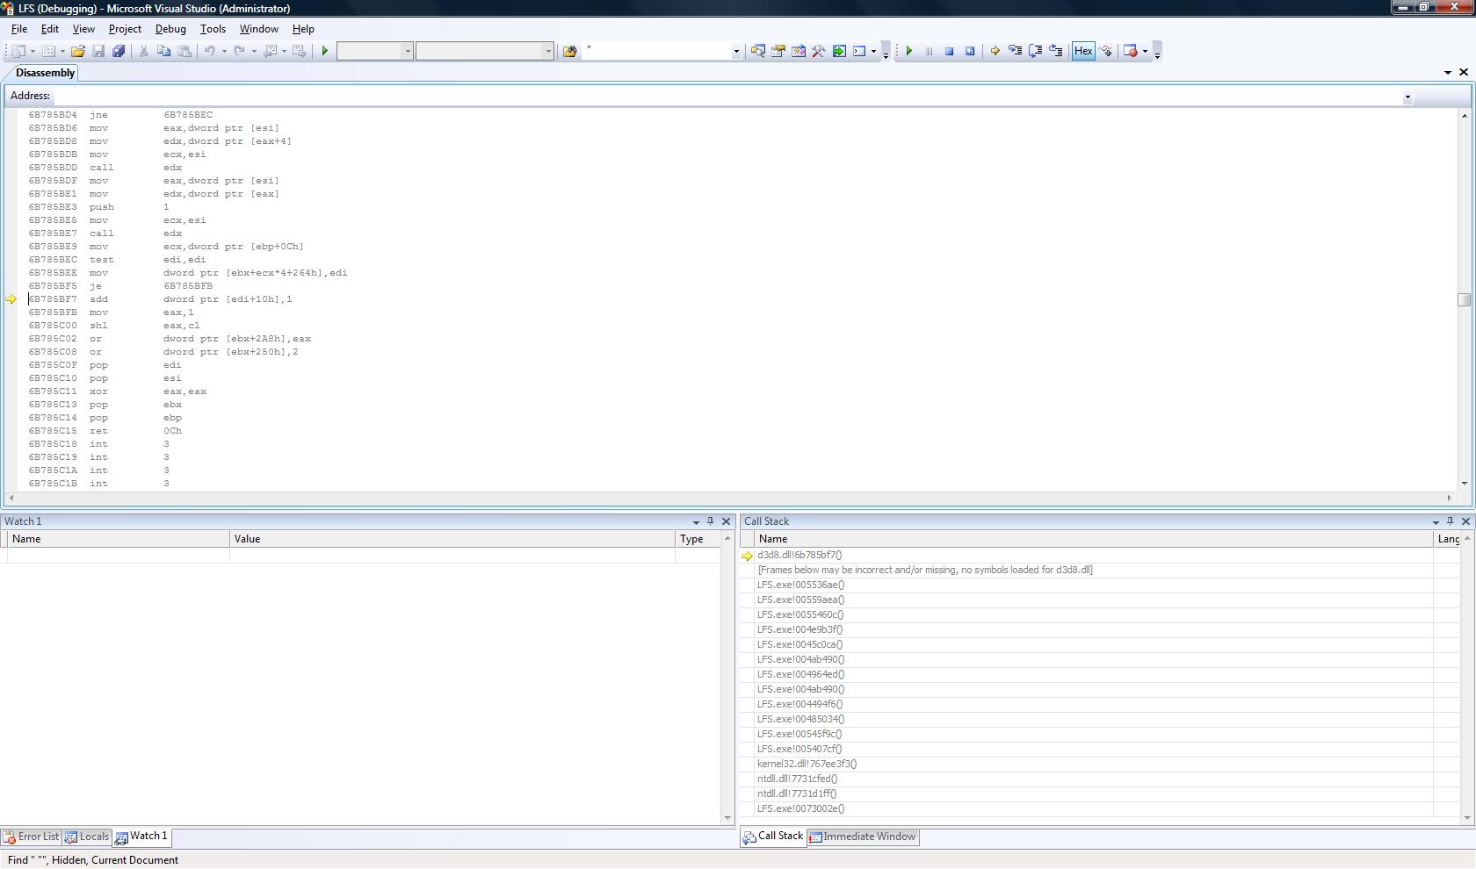1476x869 pixels.
Task: Open the Debug menu
Action: coord(170,29)
